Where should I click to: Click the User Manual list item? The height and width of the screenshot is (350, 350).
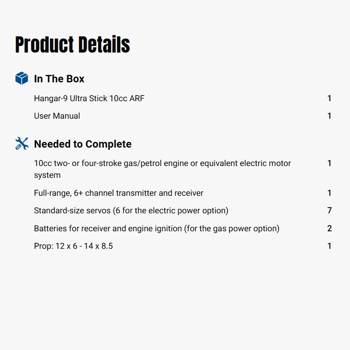57,116
